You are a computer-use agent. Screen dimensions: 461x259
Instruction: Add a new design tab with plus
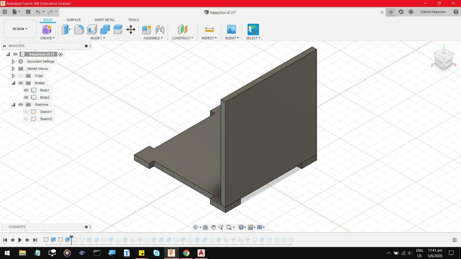(x=391, y=12)
